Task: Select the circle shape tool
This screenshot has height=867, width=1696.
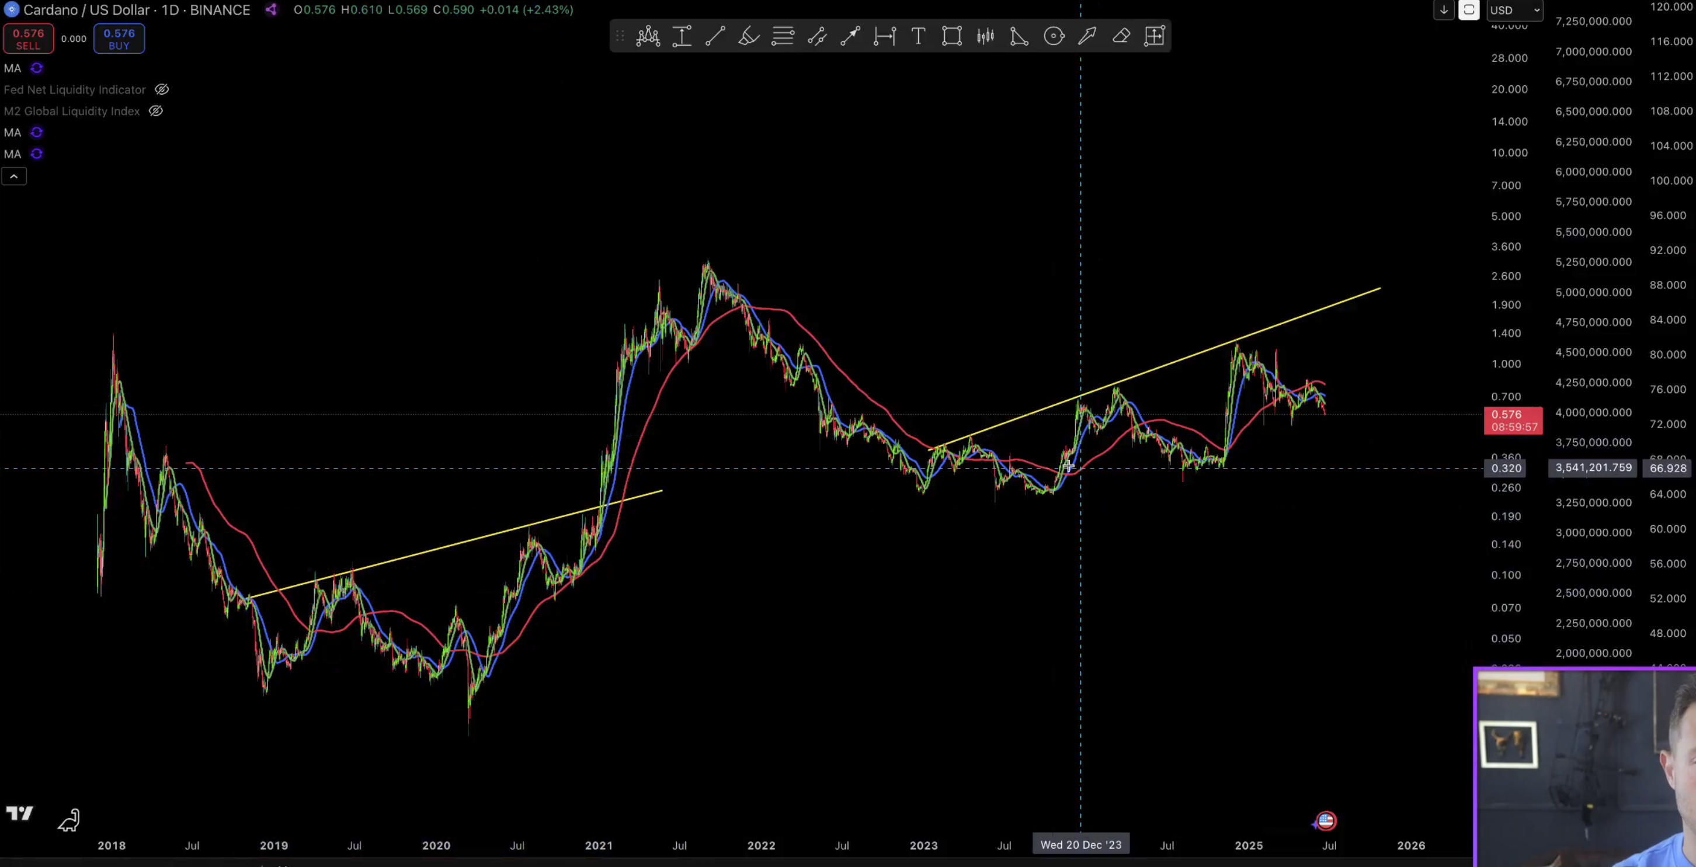Action: pyautogui.click(x=1054, y=36)
